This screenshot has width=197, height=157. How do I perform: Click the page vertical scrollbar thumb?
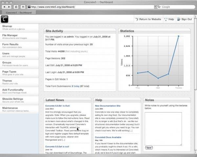click(x=195, y=54)
